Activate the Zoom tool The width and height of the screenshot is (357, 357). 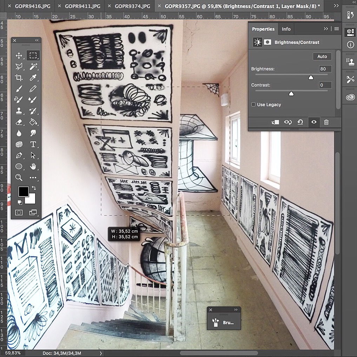click(x=19, y=177)
